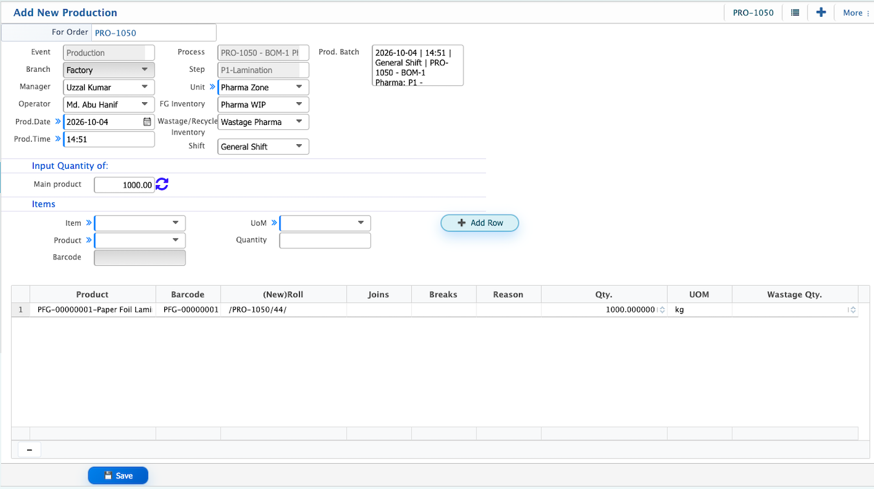Viewport: 874px width, 489px height.
Task: Click the kg UOM cell in row 1
Action: [699, 310]
